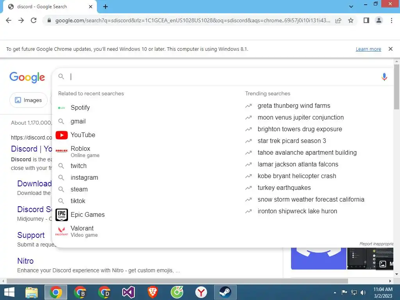Select trending search lamar jackson atlanta falcons
The height and width of the screenshot is (300, 400).
(298, 164)
